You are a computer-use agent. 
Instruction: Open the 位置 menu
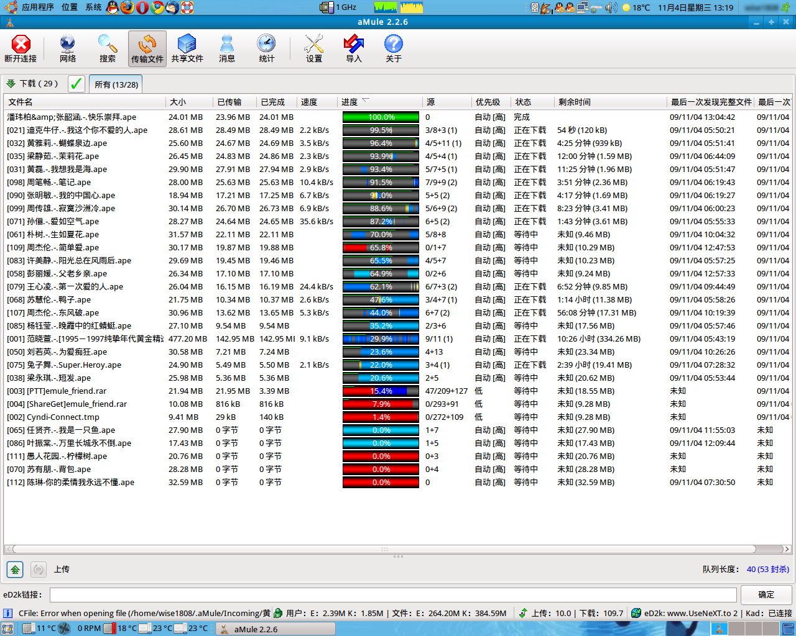pyautogui.click(x=70, y=7)
